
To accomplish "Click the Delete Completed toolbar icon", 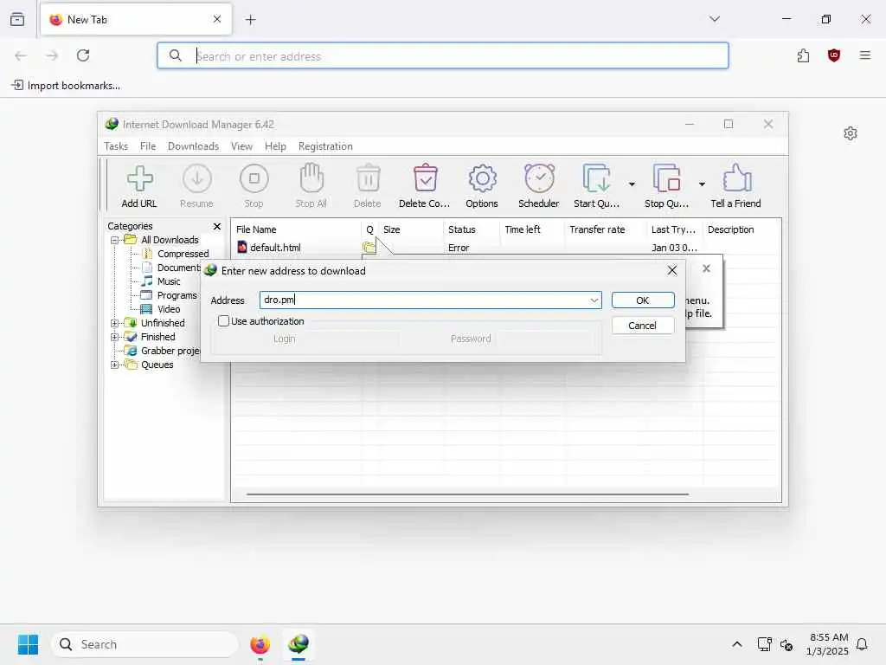I will coord(425,178).
